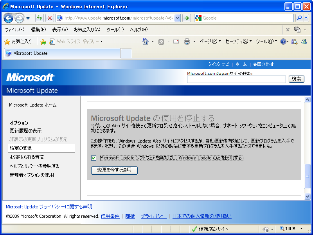
Task: Click the 各国のサイト link
Action: 264,64
